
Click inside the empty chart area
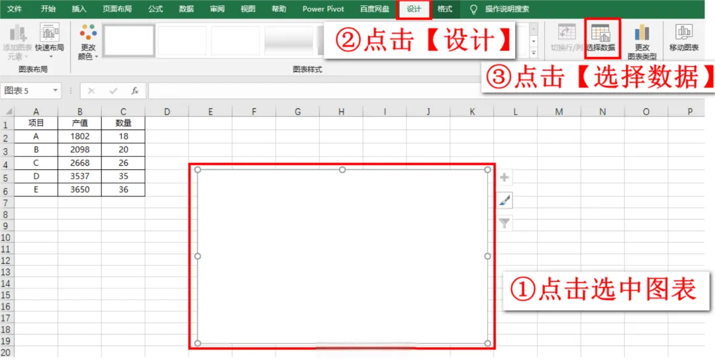pos(342,257)
